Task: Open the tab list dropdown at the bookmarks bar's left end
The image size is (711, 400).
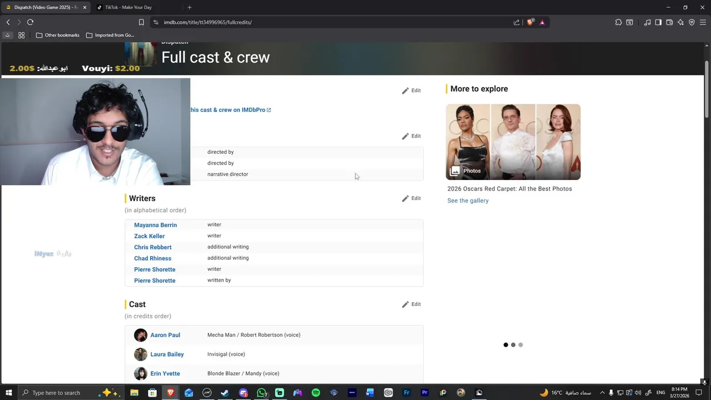Action: tap(7, 35)
